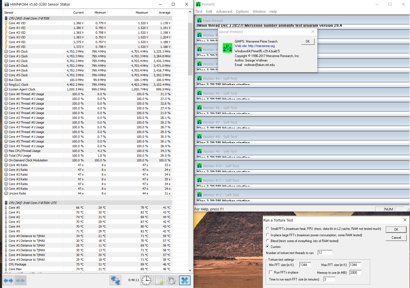Open the Help menu in Prime95

click(273, 12)
